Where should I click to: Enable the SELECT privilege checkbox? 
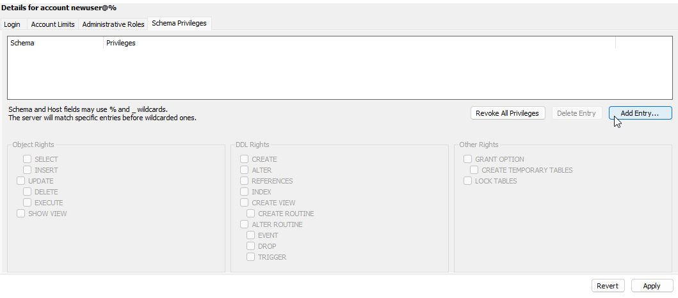(x=28, y=159)
